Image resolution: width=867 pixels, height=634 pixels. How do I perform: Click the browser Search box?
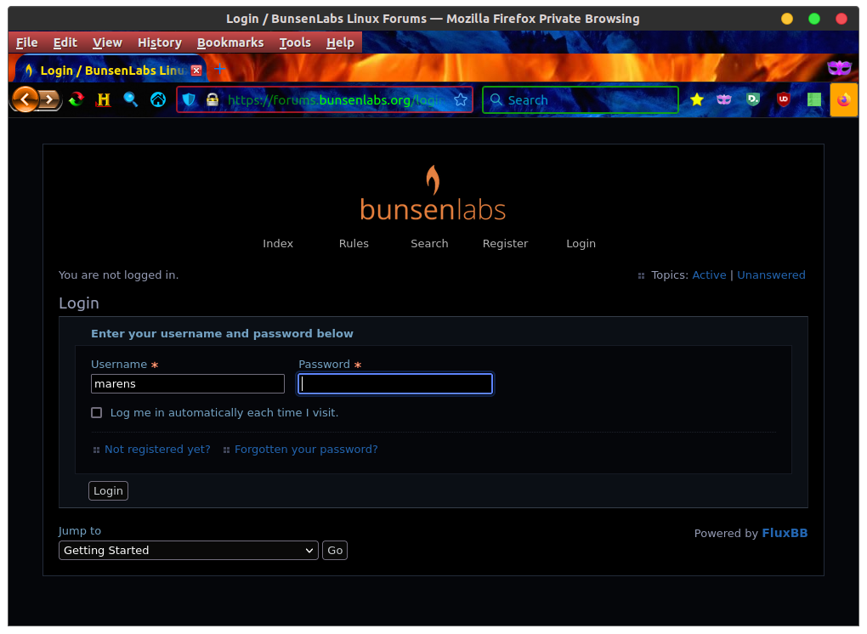pos(581,100)
